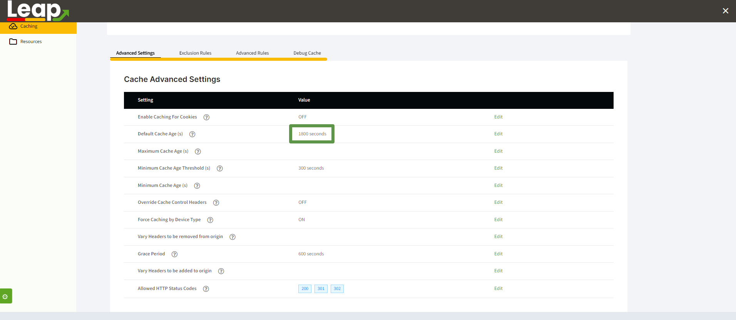Switch to Exclusion Rules tab

point(195,53)
